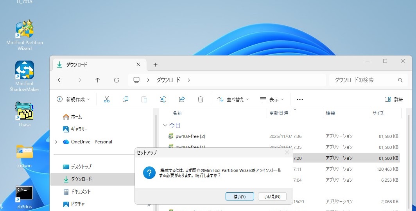Screen dimensions: 416x211
Task: Open the 新規作成 dropdown menu
Action: [74, 99]
